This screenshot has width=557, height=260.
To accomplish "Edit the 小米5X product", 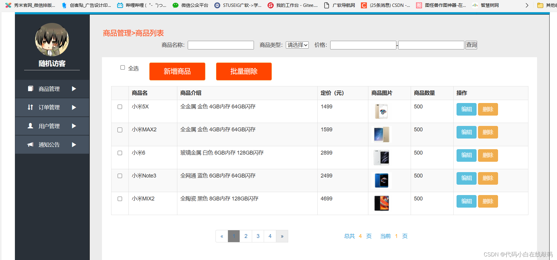I will (466, 109).
